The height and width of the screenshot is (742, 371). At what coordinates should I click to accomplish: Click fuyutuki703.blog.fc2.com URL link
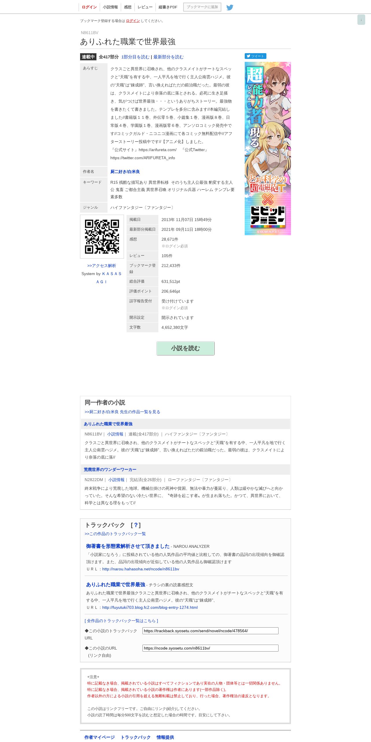[150, 607]
